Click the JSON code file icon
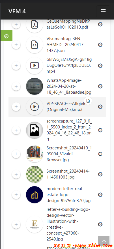 coord(35,45)
